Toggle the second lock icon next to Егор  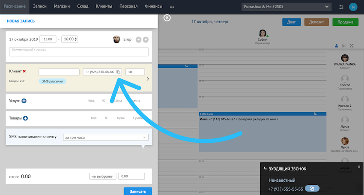pos(146,39)
